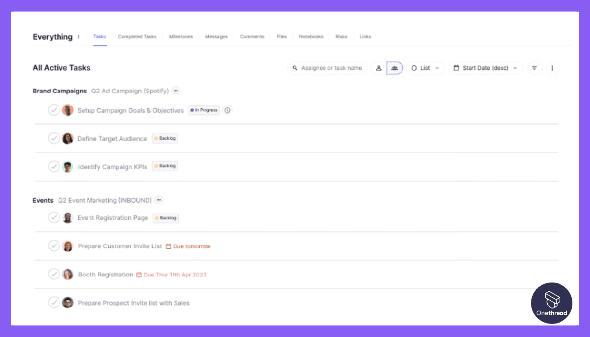Viewport: 590px width, 337px height.
Task: Click the group-by-team icon next to assignee
Action: [x=395, y=68]
